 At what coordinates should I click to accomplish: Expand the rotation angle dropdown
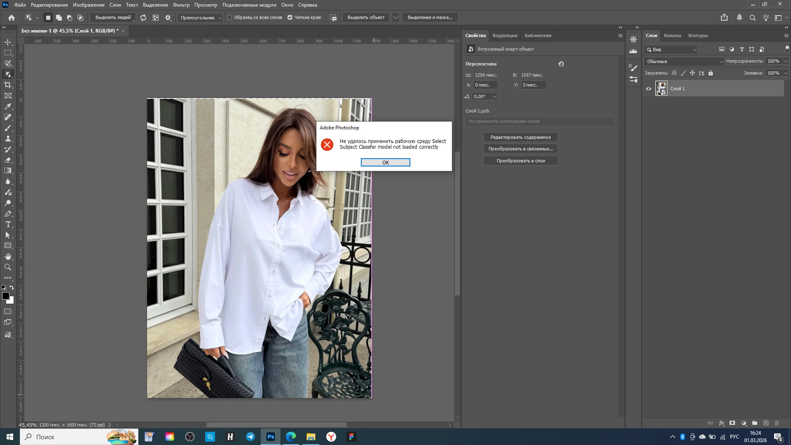coord(494,96)
